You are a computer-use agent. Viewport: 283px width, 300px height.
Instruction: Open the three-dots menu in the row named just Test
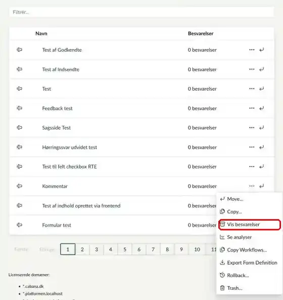click(252, 89)
